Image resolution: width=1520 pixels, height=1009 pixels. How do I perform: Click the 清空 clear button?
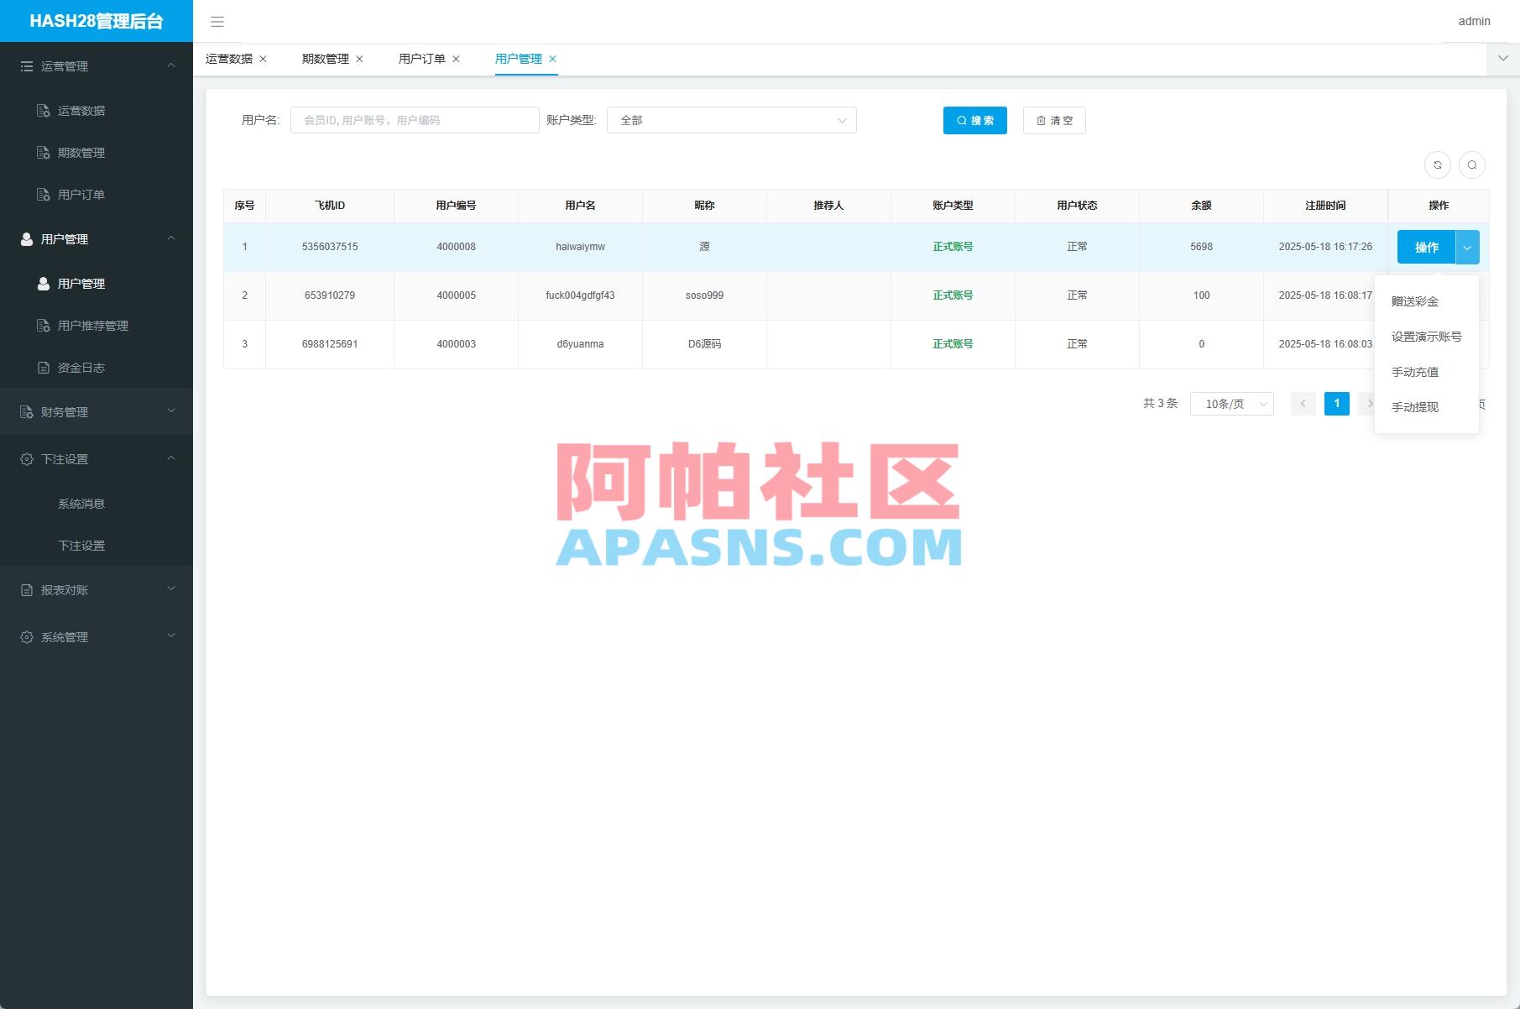pos(1054,120)
